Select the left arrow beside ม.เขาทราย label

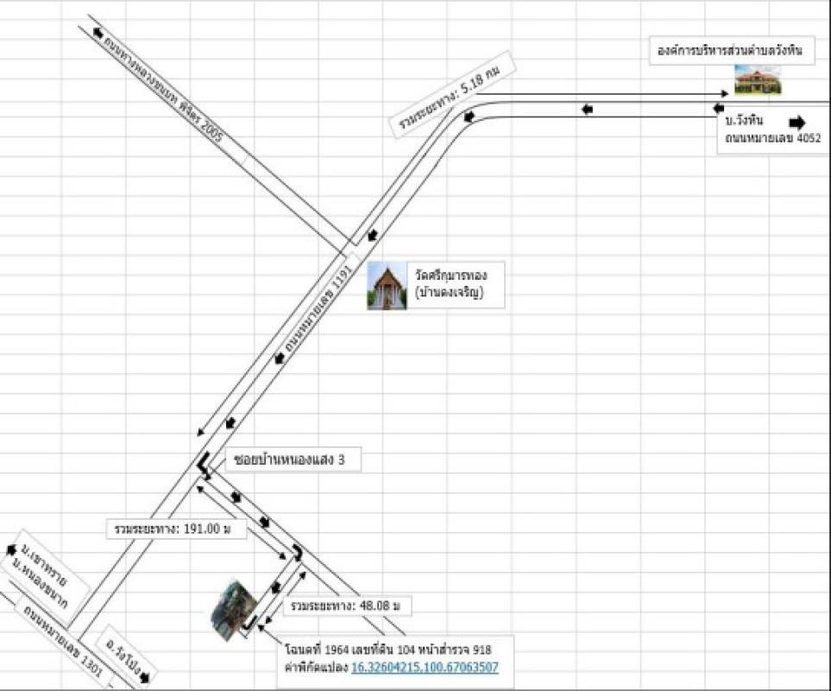click(x=12, y=550)
